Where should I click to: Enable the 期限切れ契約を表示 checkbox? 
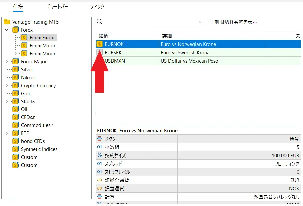210,22
